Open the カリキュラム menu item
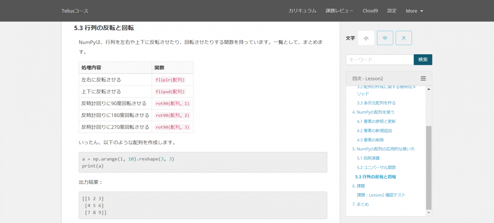Viewport: 494px width, 223px height. (302, 11)
